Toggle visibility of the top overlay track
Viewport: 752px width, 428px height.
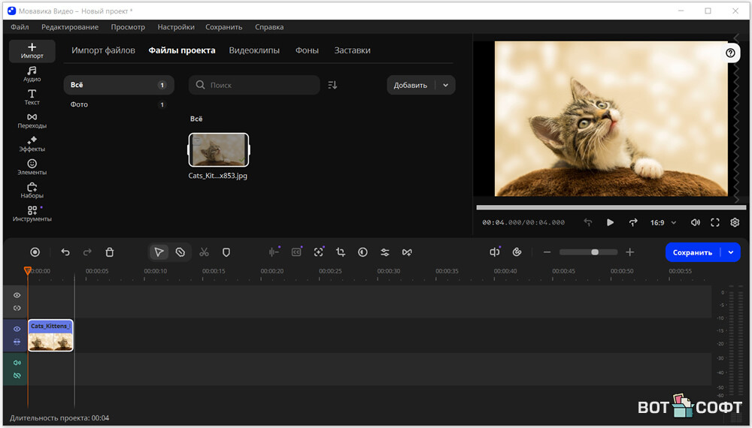point(17,295)
